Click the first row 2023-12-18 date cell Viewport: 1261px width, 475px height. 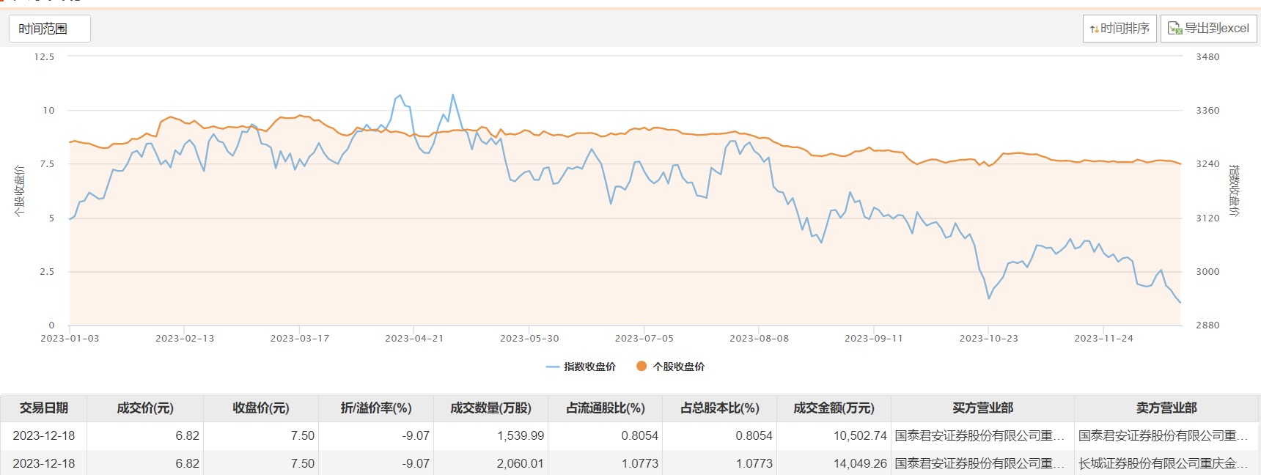pos(44,436)
